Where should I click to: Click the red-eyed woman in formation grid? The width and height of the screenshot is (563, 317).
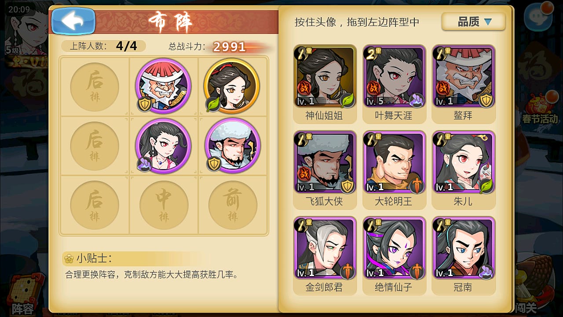(x=163, y=146)
